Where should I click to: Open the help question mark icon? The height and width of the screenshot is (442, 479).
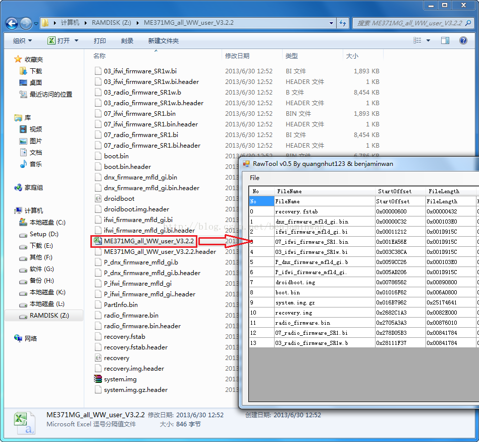(463, 40)
